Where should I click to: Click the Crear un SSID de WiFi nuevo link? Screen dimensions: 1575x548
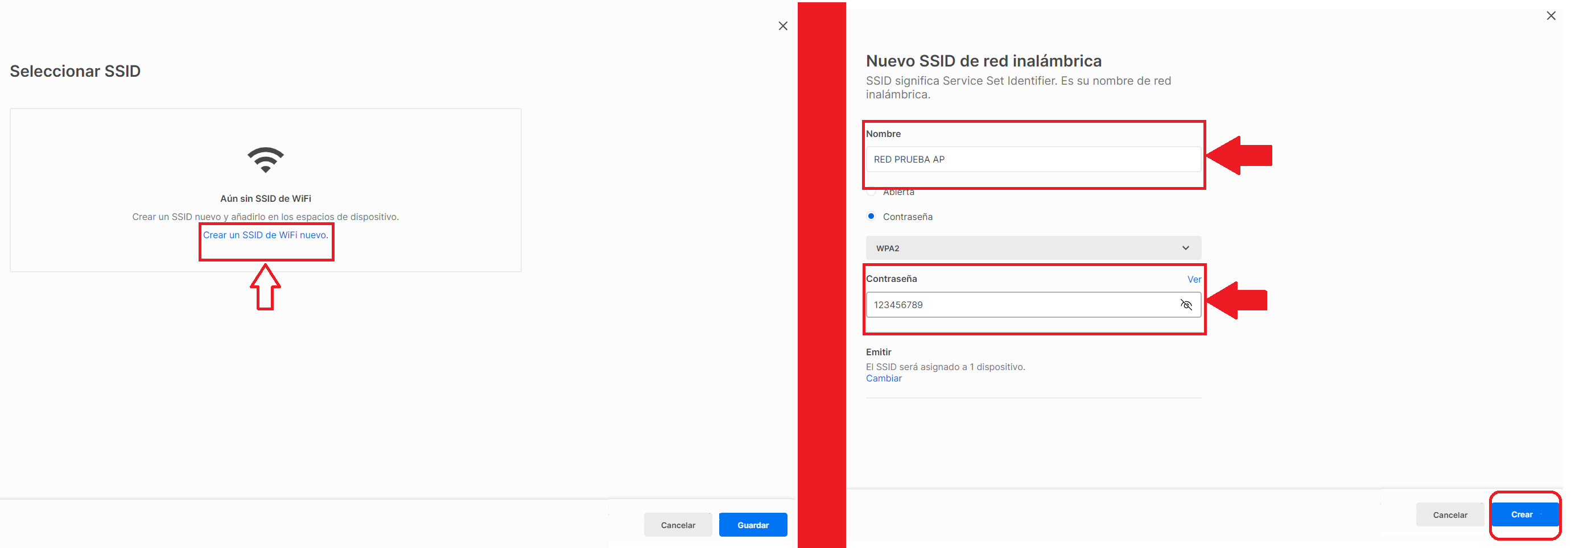coord(265,235)
